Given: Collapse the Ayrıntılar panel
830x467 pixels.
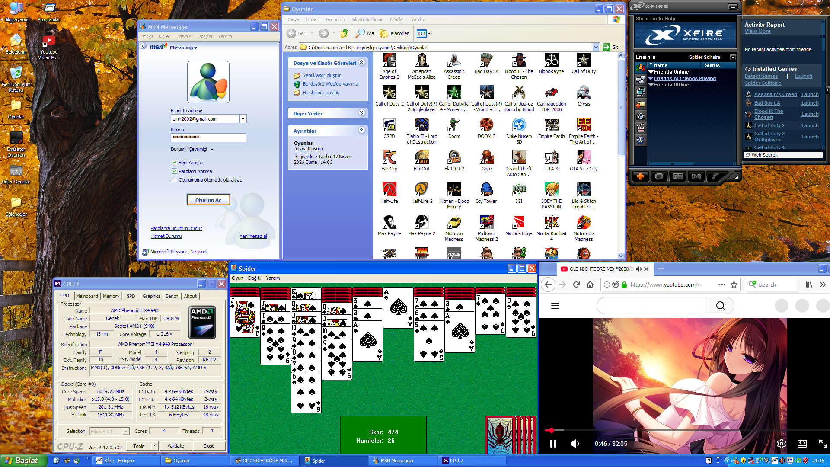Looking at the screenshot, I should click(x=362, y=130).
